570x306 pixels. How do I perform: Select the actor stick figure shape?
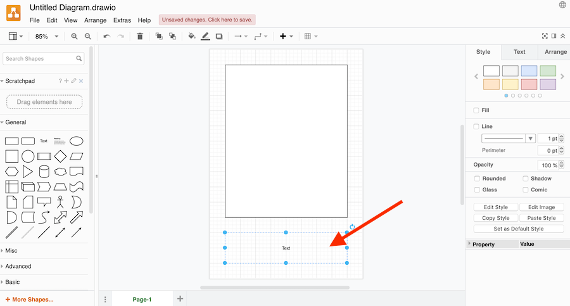(60, 202)
